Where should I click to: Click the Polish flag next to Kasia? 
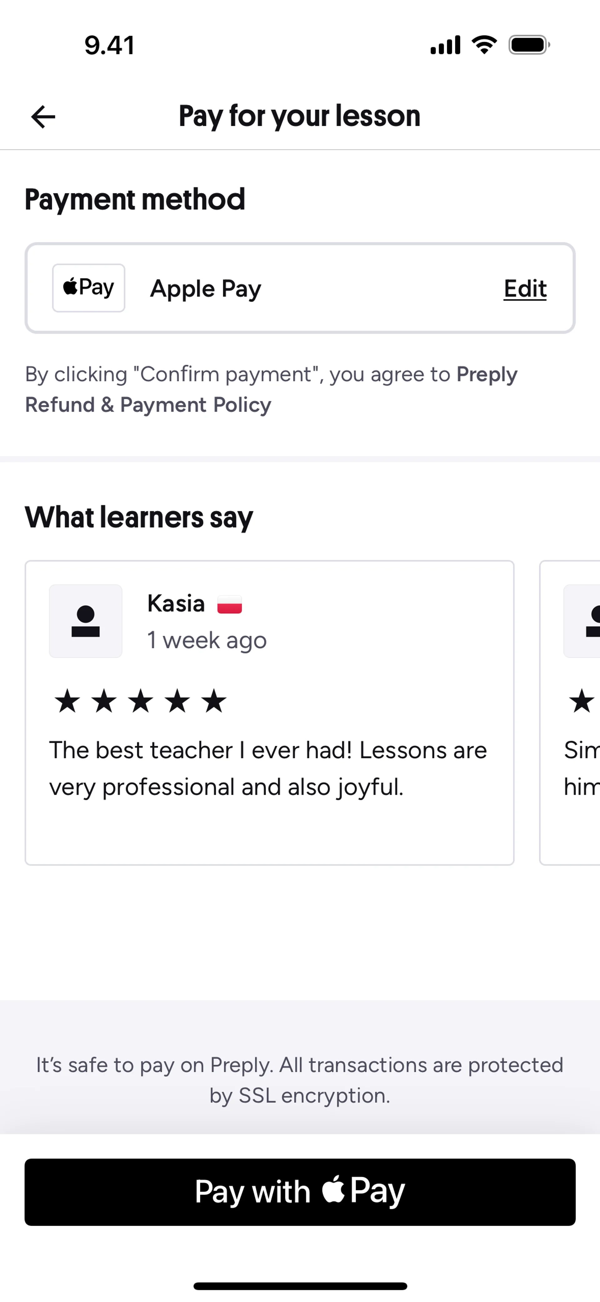pyautogui.click(x=230, y=604)
